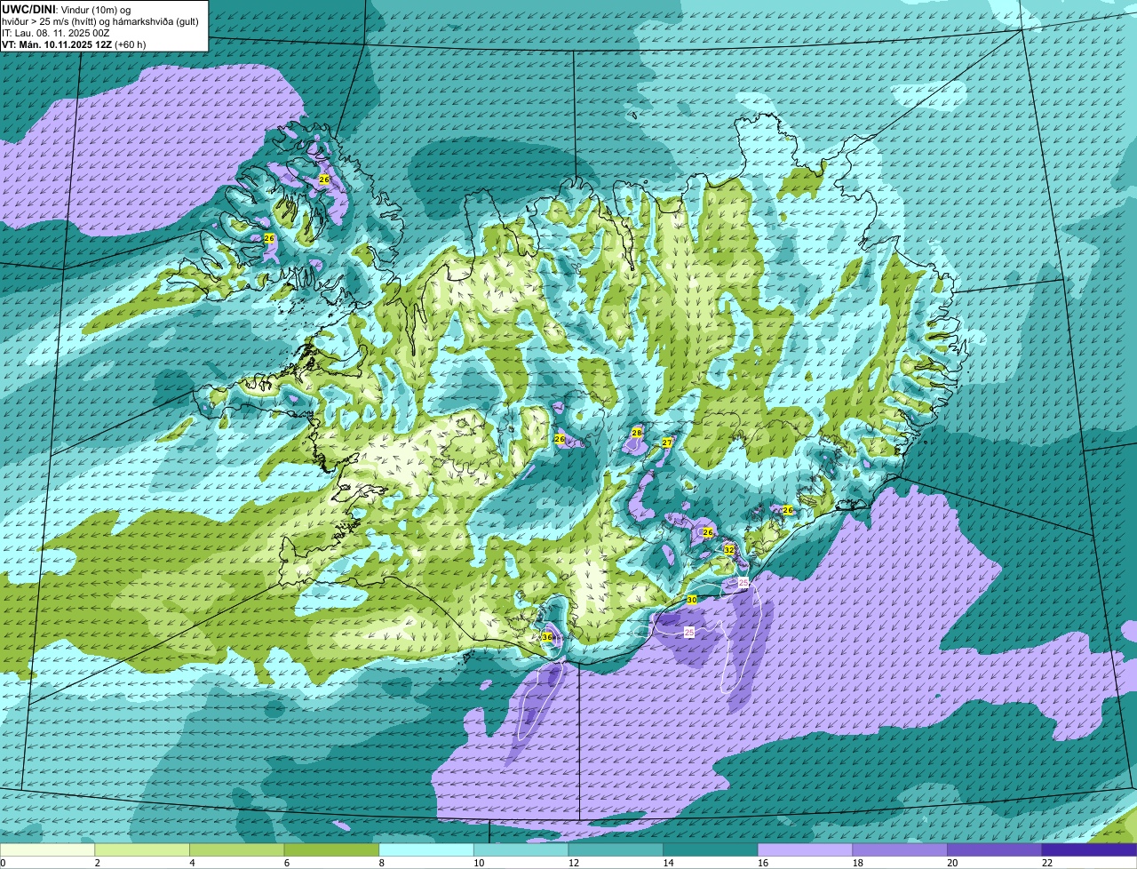The image size is (1137, 869).
Task: Pick the 10–12 light teal scale swatch
Action: tap(521, 850)
